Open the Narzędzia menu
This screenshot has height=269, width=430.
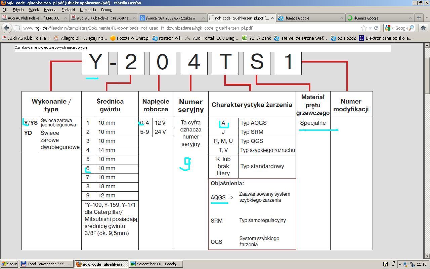click(x=88, y=10)
